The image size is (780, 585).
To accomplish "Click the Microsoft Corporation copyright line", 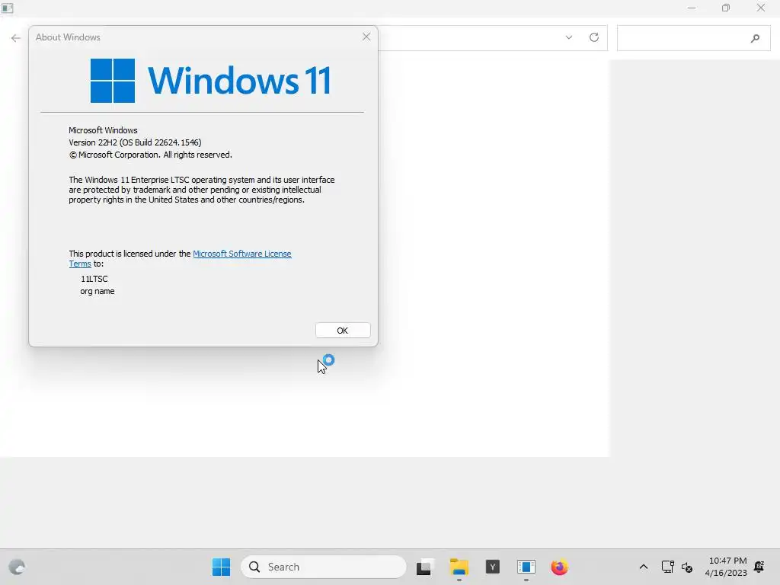I will [150, 155].
